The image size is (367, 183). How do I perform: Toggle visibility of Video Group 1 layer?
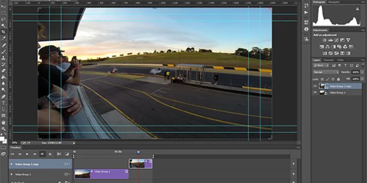coord(315,92)
